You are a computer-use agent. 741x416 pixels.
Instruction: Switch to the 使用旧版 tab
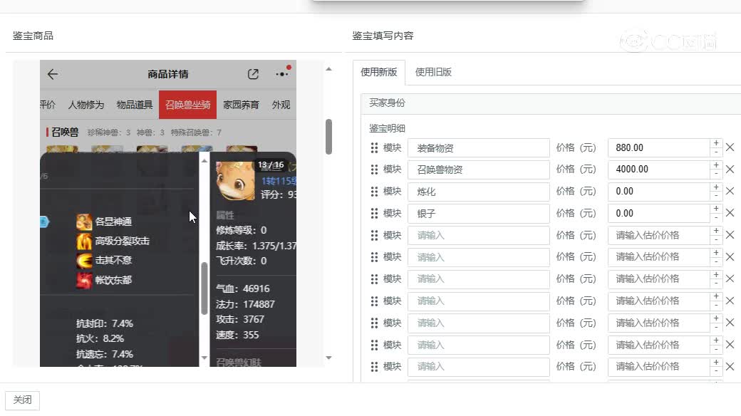pyautogui.click(x=433, y=71)
